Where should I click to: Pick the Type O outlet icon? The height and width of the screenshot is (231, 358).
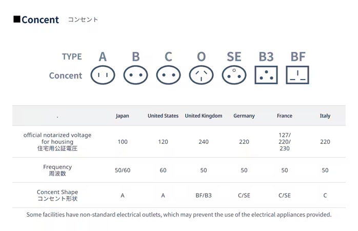(x=201, y=75)
